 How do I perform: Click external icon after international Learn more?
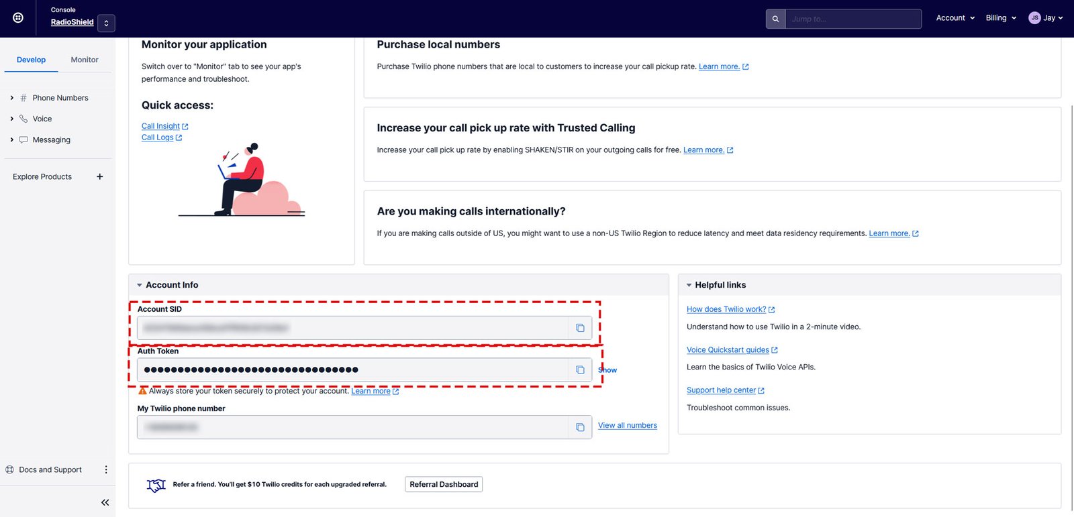[916, 234]
